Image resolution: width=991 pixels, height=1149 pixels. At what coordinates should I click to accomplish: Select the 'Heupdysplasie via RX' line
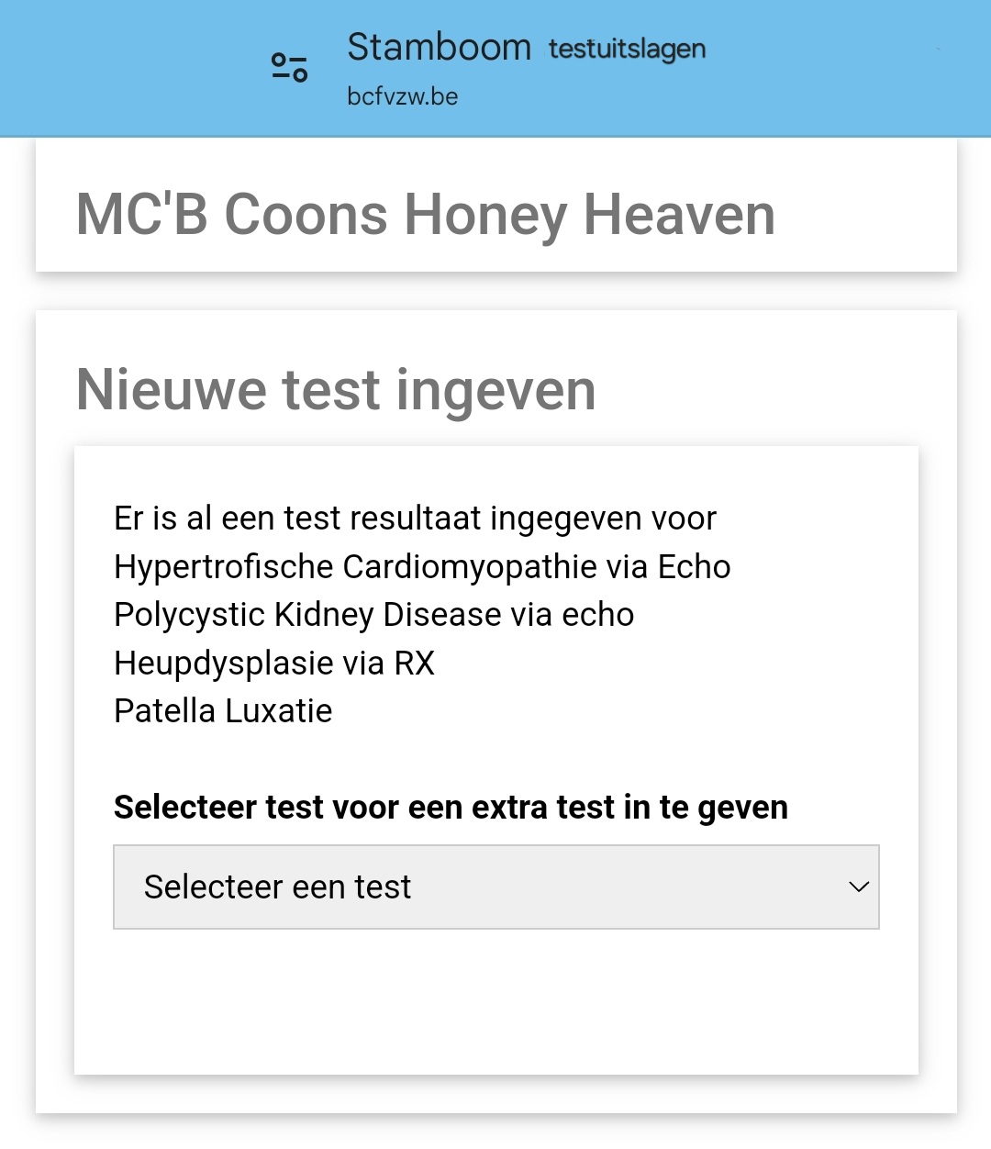pyautogui.click(x=273, y=663)
